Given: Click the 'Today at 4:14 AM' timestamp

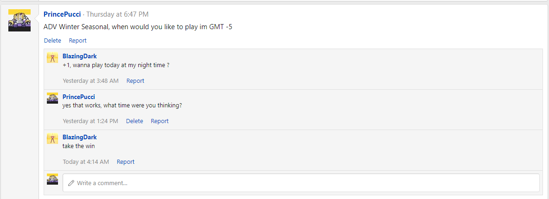Looking at the screenshot, I should 86,162.
